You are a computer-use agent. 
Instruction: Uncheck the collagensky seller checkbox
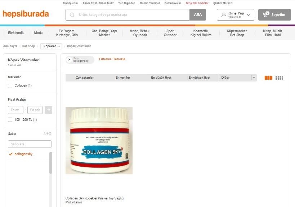click(10, 154)
